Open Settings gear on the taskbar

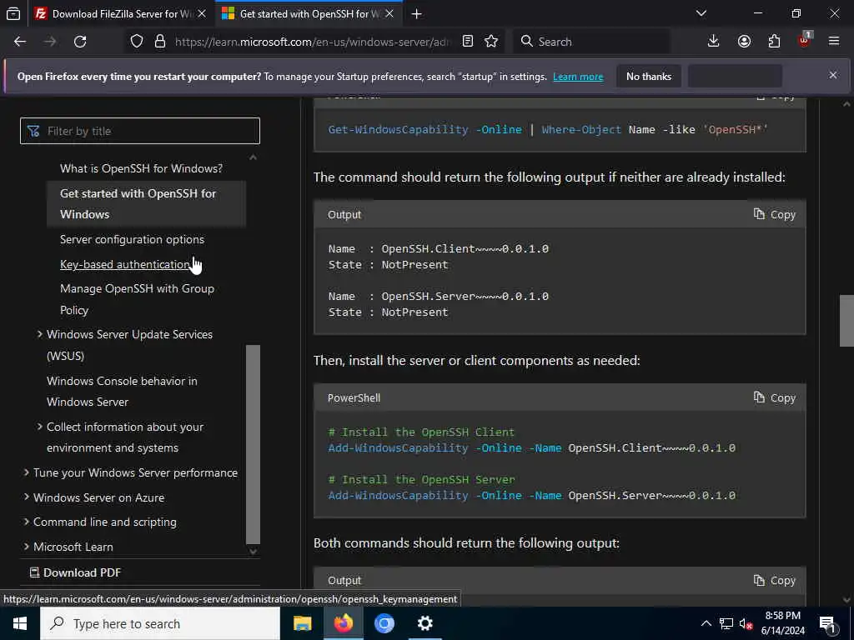pyautogui.click(x=424, y=623)
